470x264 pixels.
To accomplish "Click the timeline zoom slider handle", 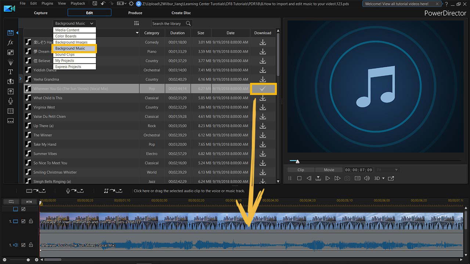I will 28,260.
